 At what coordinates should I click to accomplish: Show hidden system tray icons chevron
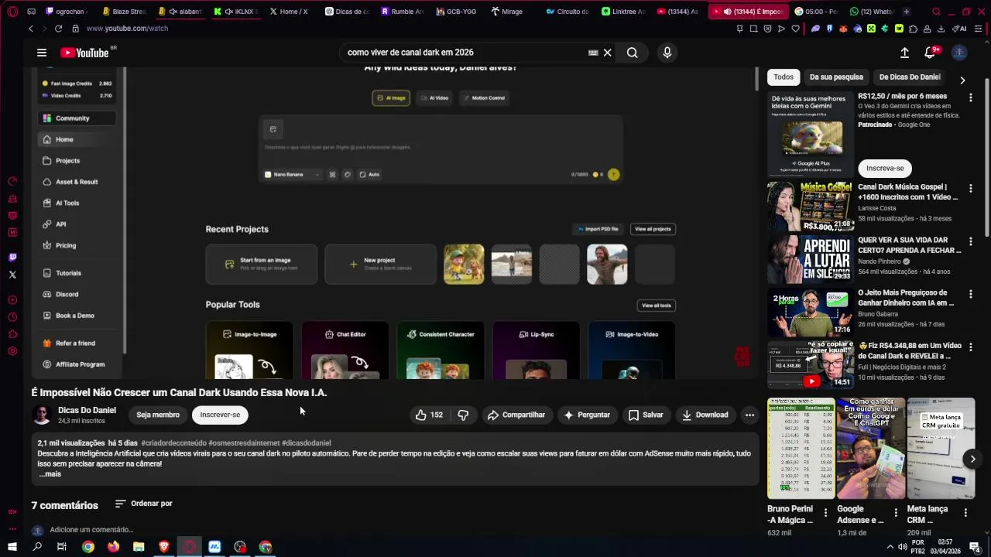[890, 547]
